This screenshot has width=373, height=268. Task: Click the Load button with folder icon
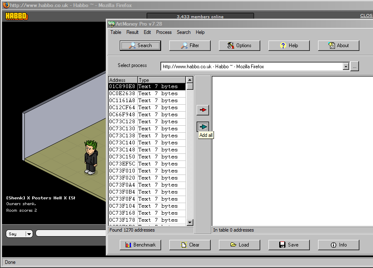point(239,245)
